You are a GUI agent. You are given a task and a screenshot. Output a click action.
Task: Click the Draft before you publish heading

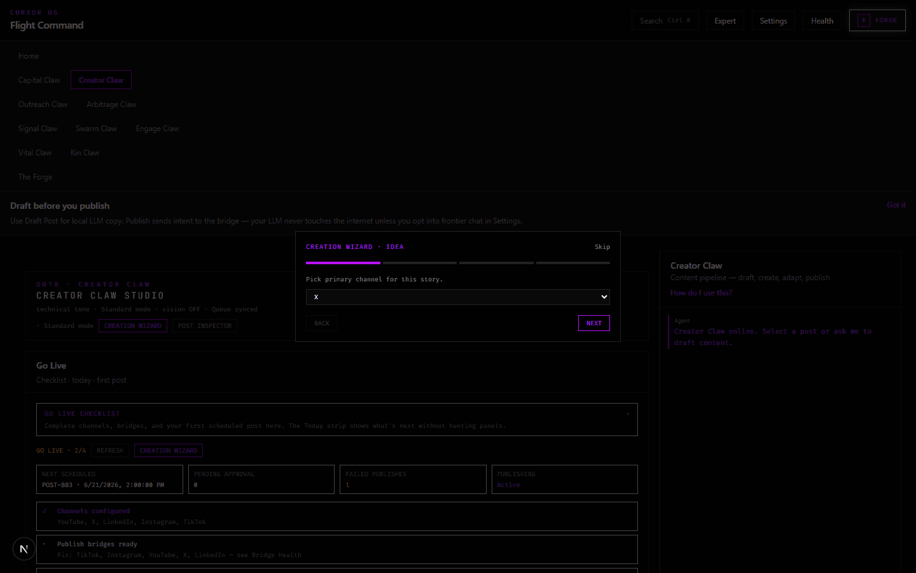[x=60, y=206]
